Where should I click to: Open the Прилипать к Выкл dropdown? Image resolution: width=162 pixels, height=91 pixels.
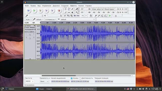[x=44, y=81]
